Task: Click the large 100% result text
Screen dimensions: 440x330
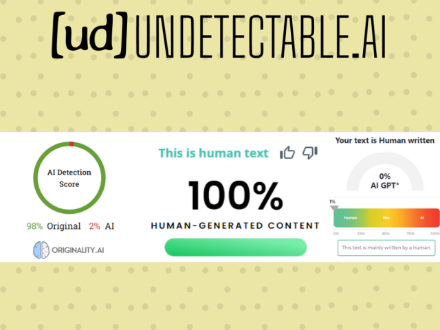Action: click(235, 195)
